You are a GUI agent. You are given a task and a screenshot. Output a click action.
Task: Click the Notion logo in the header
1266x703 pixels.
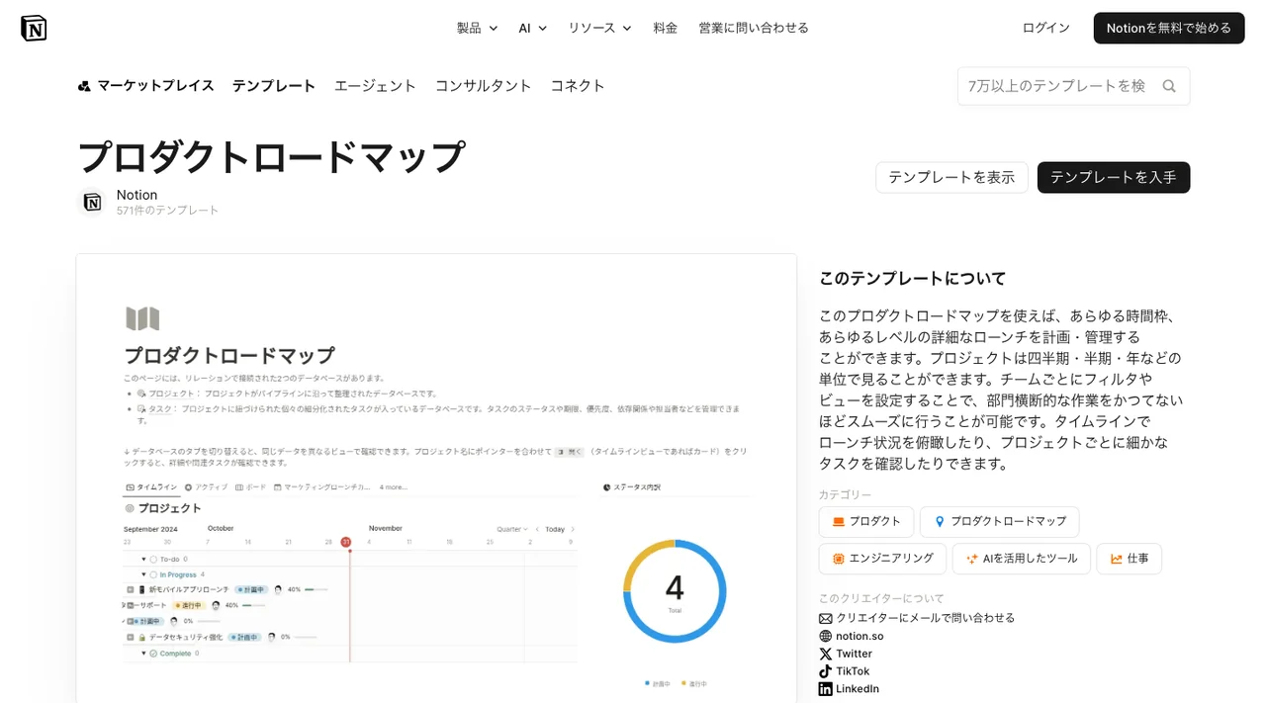pyautogui.click(x=34, y=28)
